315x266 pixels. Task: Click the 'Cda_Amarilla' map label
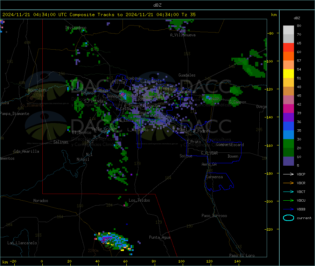pos(26,151)
